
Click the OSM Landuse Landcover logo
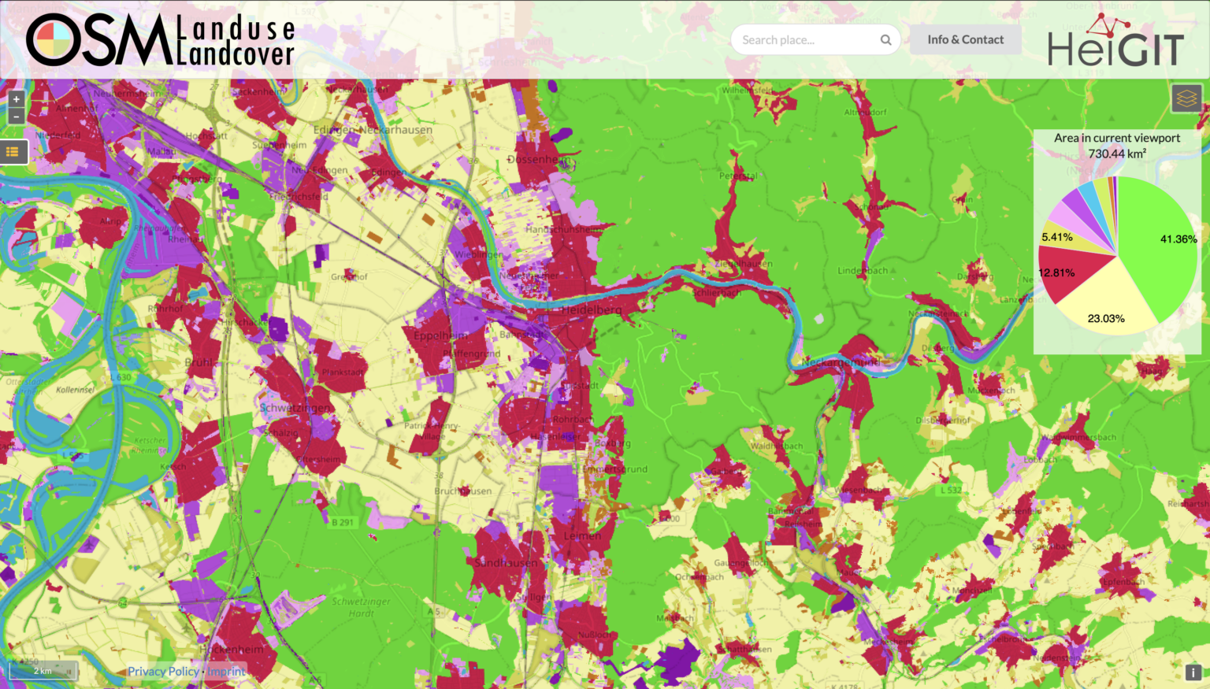[158, 38]
